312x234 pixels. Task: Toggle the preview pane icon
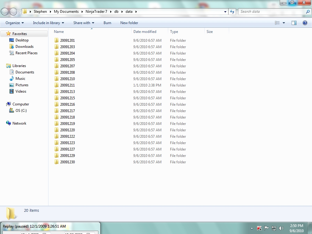tap(294, 23)
